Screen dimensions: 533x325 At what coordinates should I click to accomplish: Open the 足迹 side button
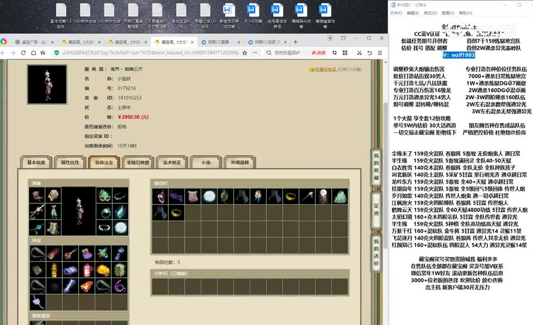tap(376, 209)
